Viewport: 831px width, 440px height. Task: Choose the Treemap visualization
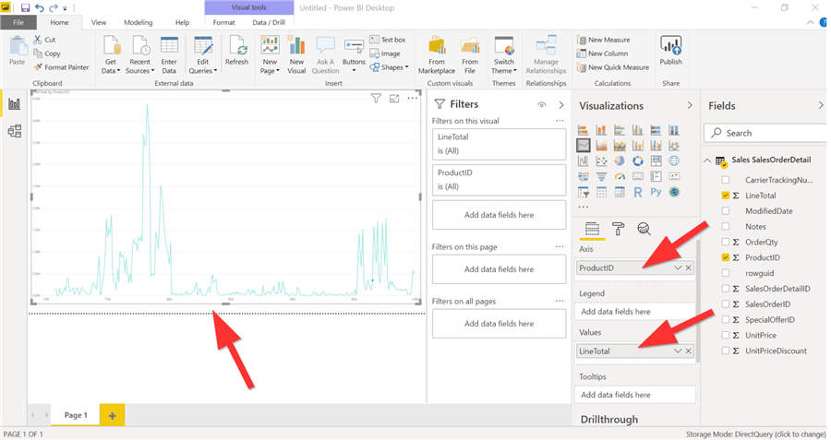pos(656,161)
